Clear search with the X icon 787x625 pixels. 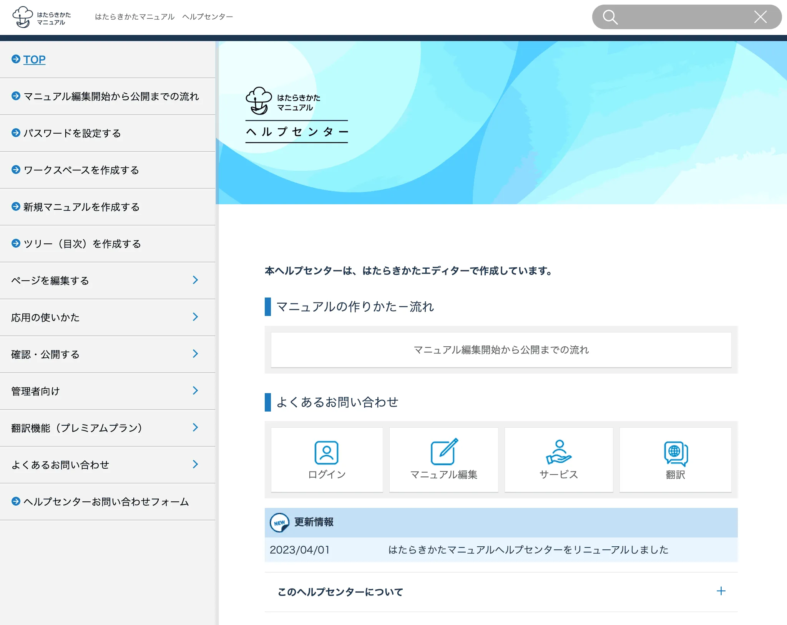point(760,17)
